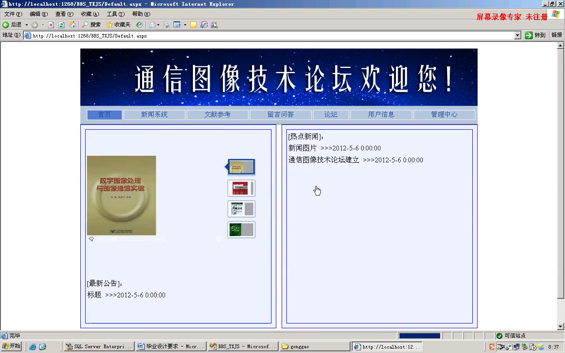
Task: Click the page scrollbar up arrow
Action: click(561, 45)
